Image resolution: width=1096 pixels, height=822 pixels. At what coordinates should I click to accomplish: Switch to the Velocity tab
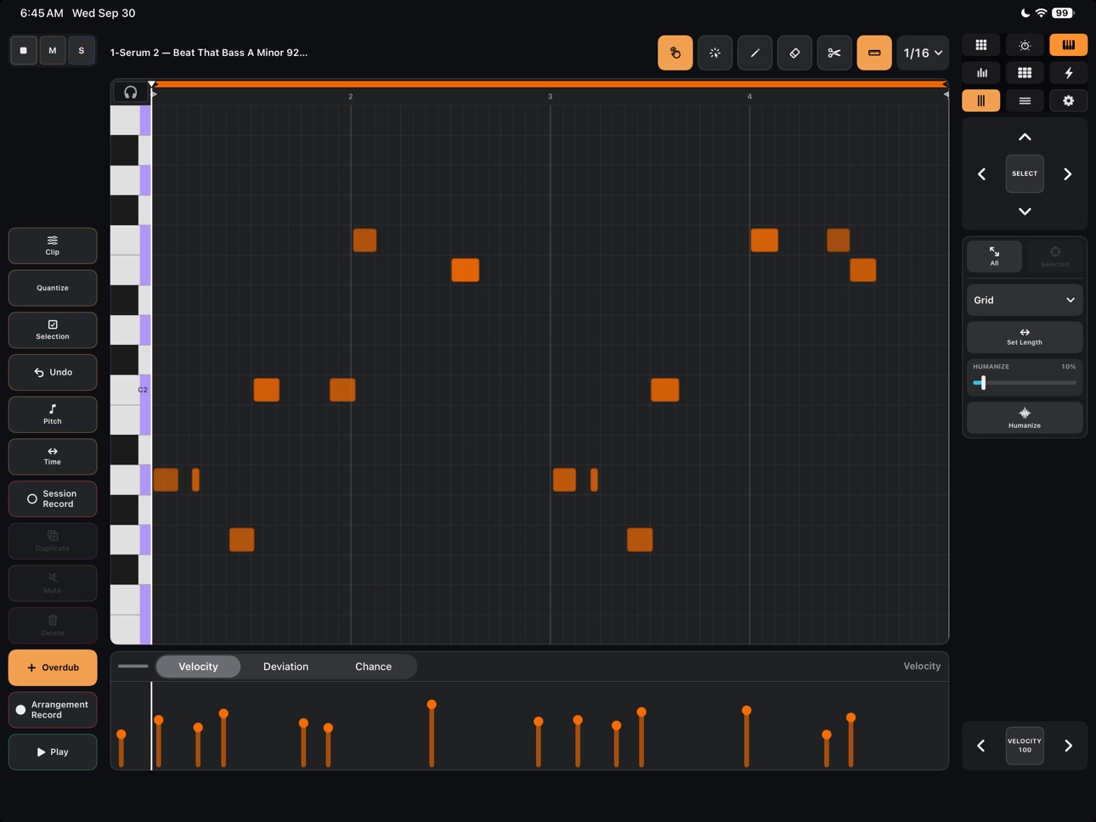198,667
